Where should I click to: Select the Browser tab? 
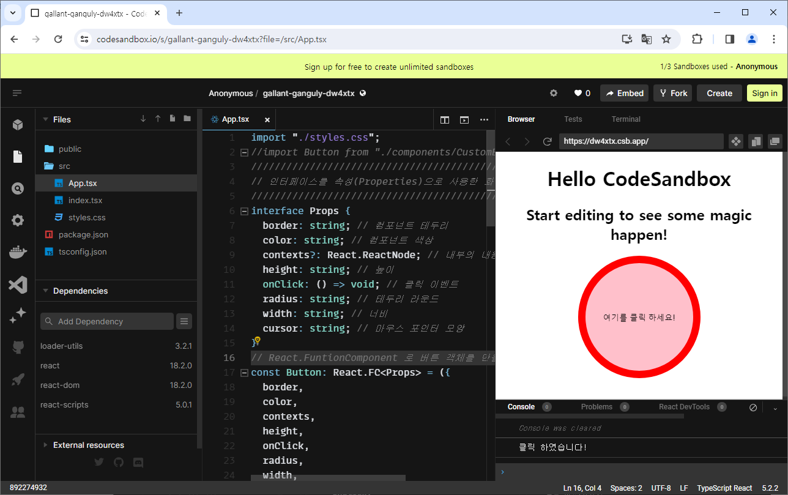click(521, 119)
